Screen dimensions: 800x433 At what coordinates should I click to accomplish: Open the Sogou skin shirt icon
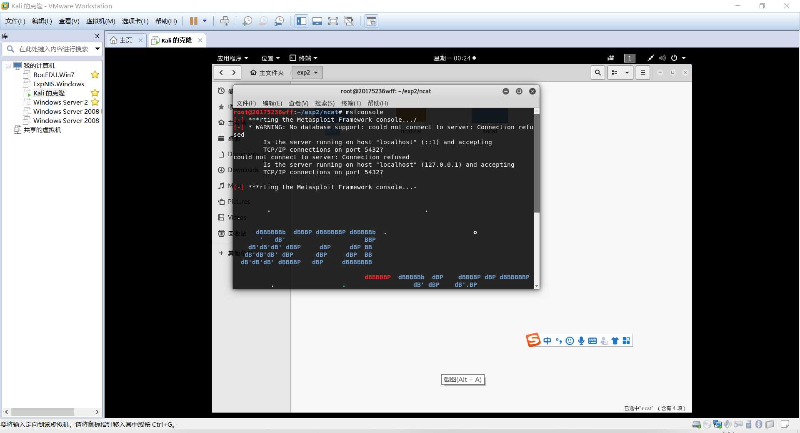[x=615, y=341]
